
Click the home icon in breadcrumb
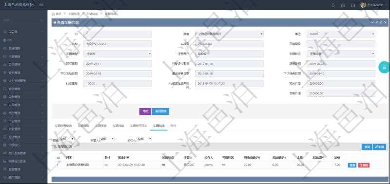coord(53,14)
